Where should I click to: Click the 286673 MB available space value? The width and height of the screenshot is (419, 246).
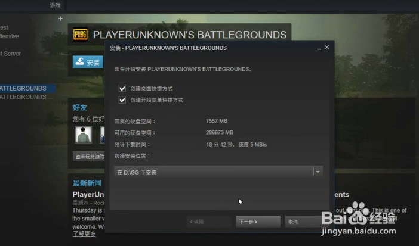[x=220, y=133]
